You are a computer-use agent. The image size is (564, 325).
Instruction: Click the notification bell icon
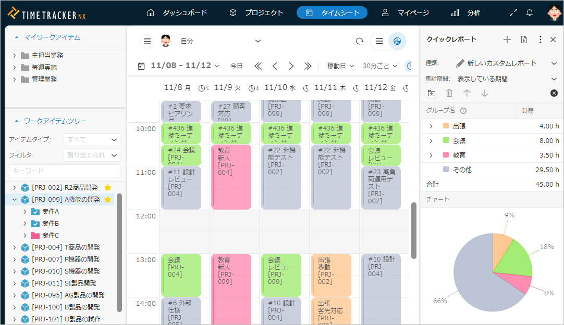530,12
